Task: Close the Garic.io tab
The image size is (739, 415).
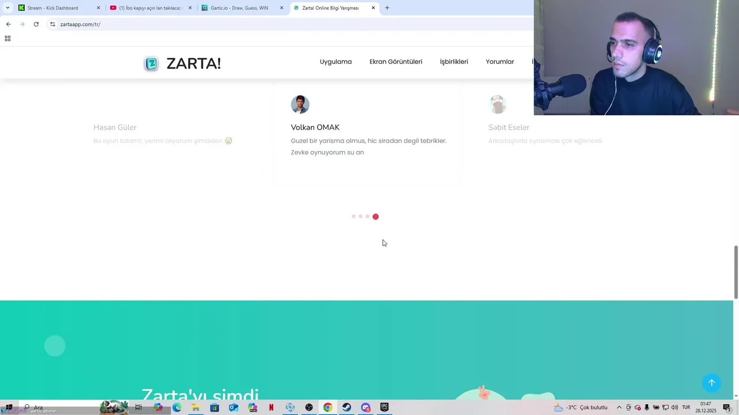Action: click(x=282, y=8)
